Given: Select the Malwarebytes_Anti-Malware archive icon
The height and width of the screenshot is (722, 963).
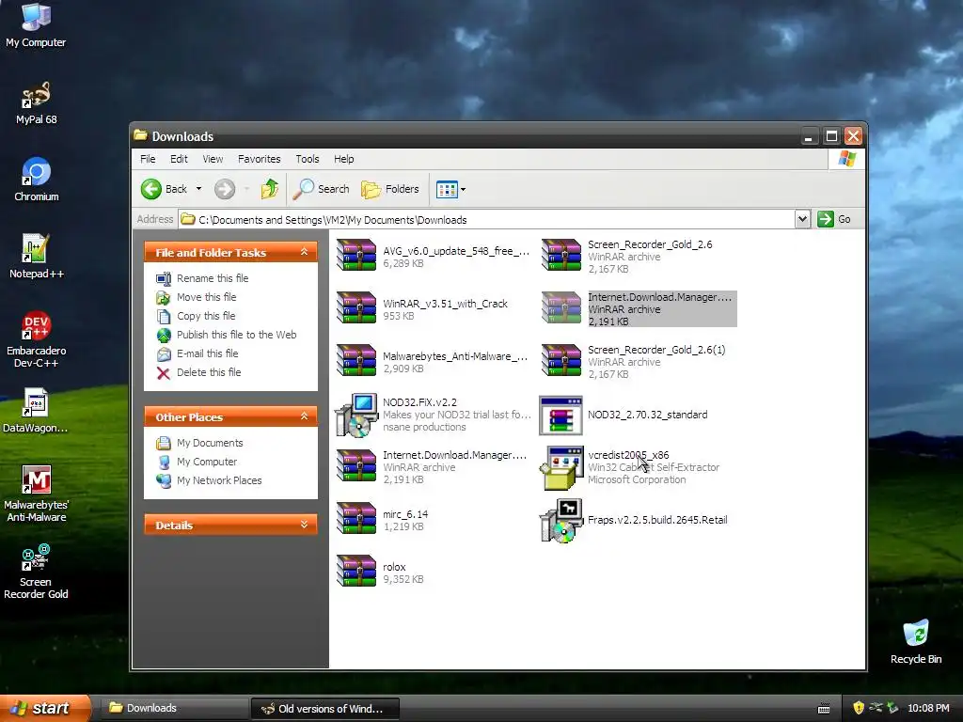Looking at the screenshot, I should pos(356,360).
